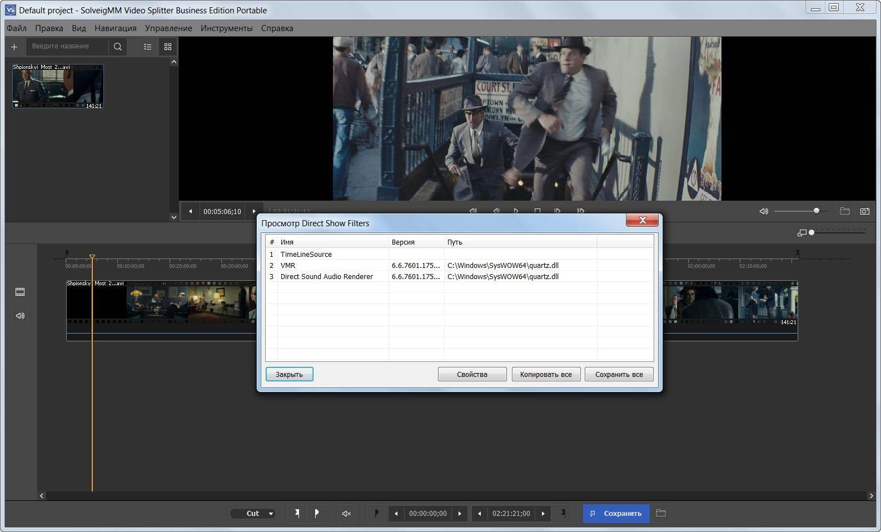
Task: Open the Навигация menu
Action: pyautogui.click(x=116, y=28)
